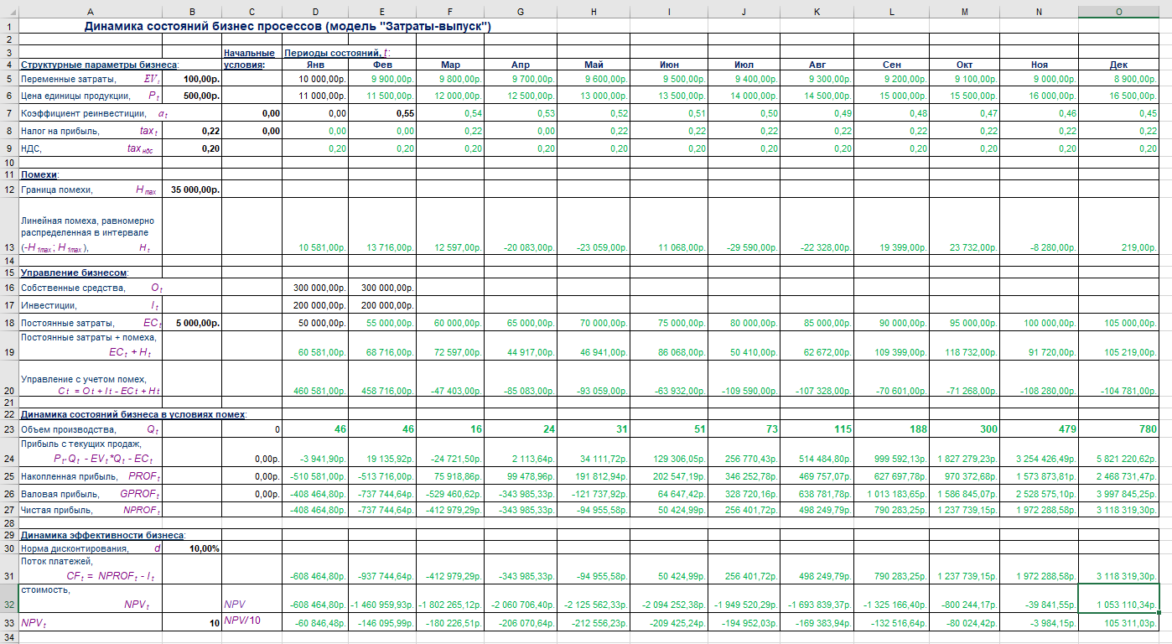The width and height of the screenshot is (1172, 644).
Task: Select the cell with value 100,00р.
Action: (x=192, y=78)
